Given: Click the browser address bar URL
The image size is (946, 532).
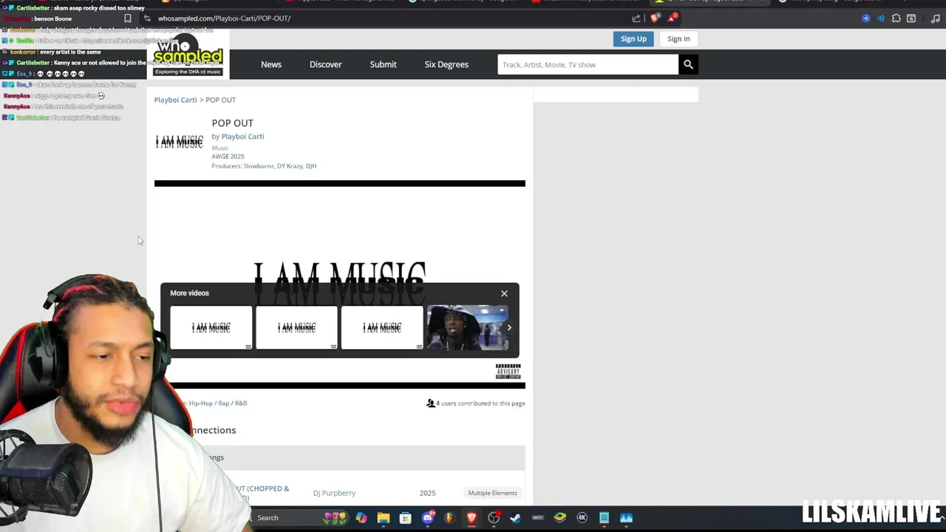Looking at the screenshot, I should pos(224,18).
